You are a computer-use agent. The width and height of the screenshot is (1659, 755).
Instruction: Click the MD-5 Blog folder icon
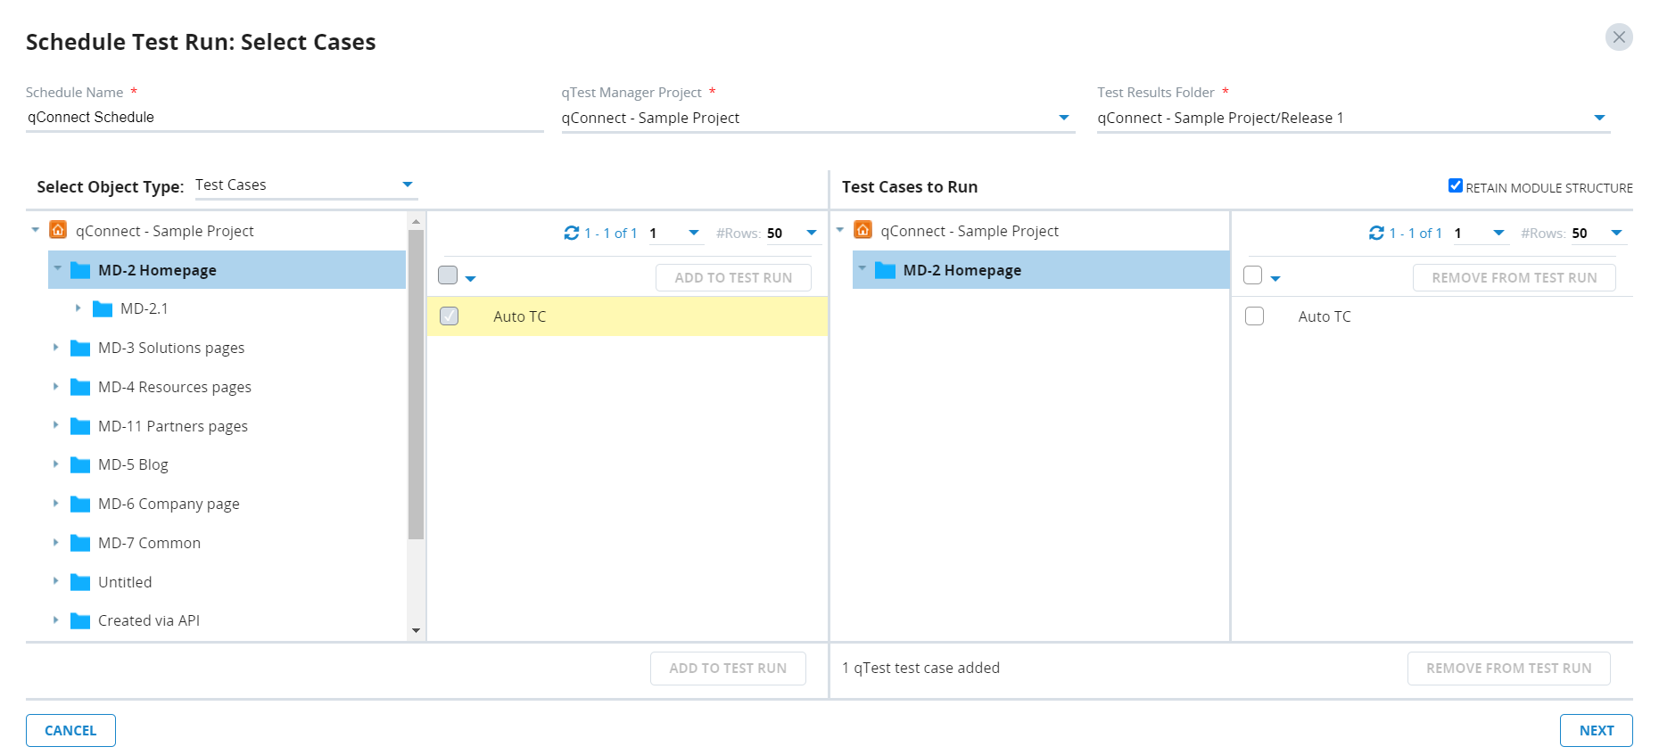point(80,465)
